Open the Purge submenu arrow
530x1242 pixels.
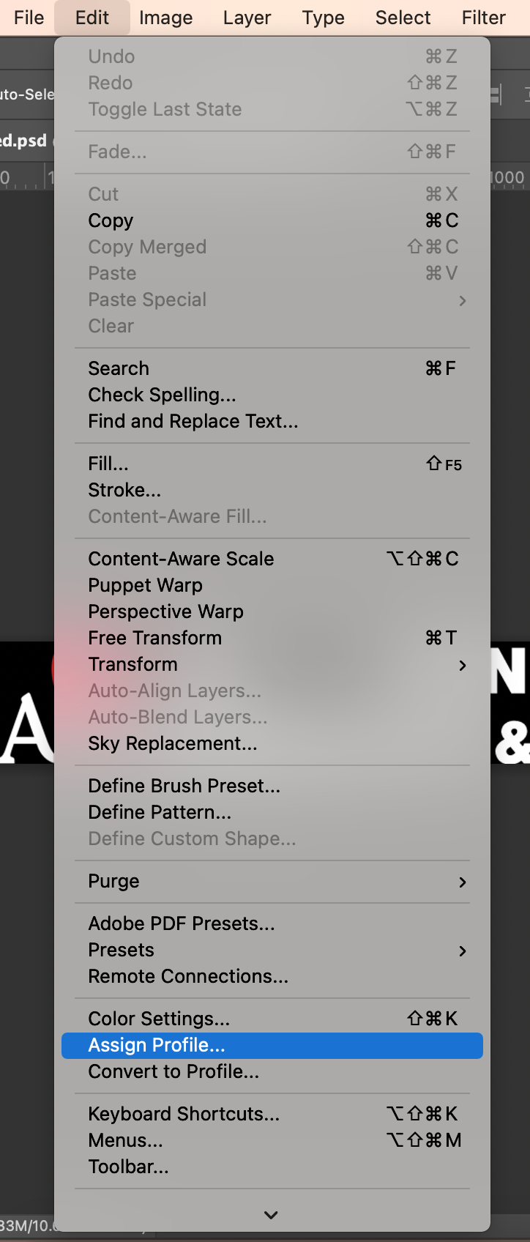tap(462, 882)
